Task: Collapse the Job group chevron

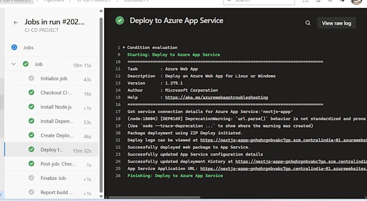Action: (13, 64)
